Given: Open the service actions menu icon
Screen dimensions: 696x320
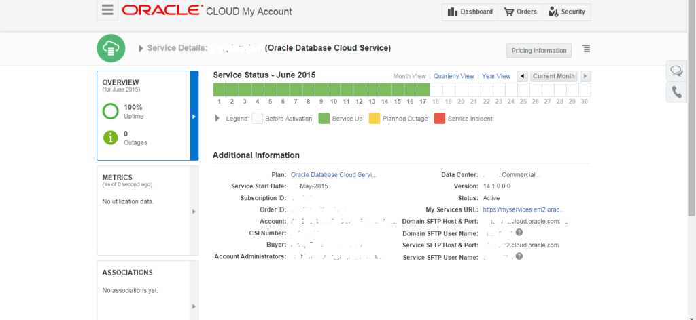Looking at the screenshot, I should coord(587,48).
